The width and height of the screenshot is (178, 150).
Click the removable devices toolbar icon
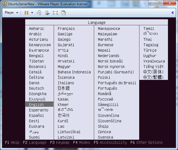coord(47,13)
